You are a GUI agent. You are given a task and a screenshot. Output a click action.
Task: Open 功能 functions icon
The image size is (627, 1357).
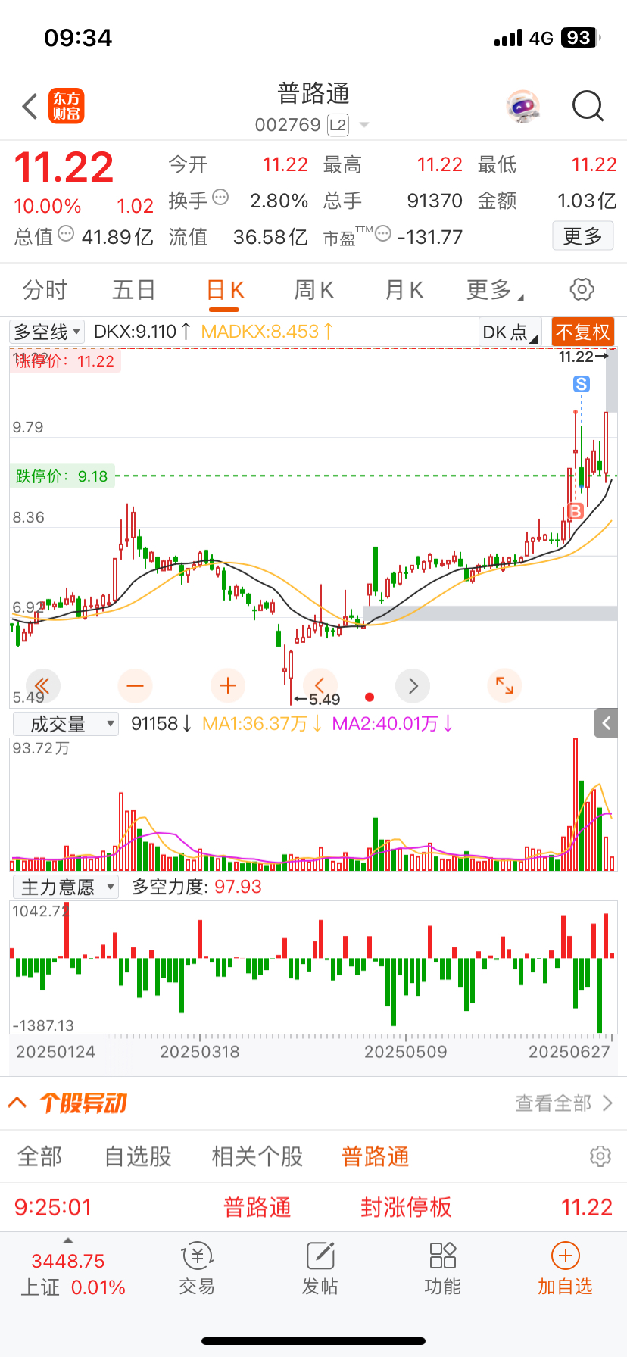442,1269
